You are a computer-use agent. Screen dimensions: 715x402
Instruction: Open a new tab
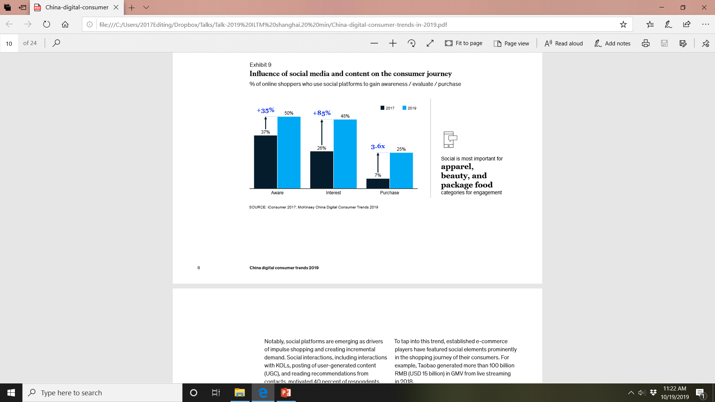point(131,7)
